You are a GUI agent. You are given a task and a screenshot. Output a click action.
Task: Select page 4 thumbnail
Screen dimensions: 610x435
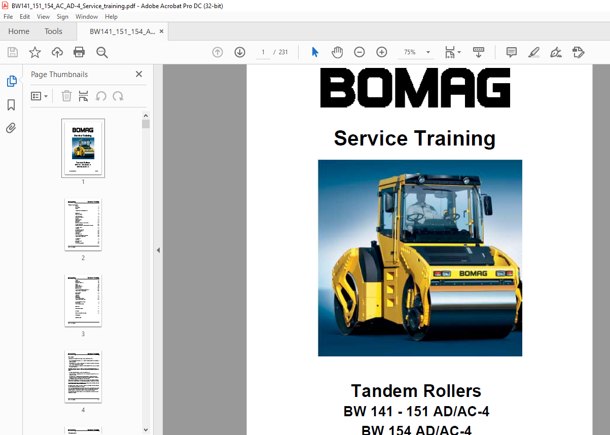click(83, 376)
